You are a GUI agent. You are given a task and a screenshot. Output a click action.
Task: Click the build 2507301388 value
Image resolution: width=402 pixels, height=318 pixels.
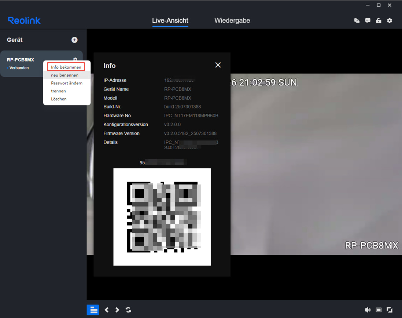[182, 106]
